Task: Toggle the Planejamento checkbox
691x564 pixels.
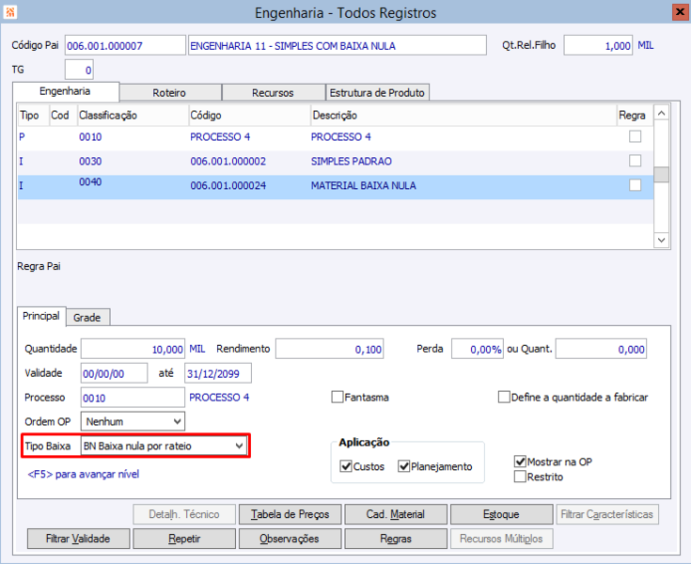Action: coord(404,466)
